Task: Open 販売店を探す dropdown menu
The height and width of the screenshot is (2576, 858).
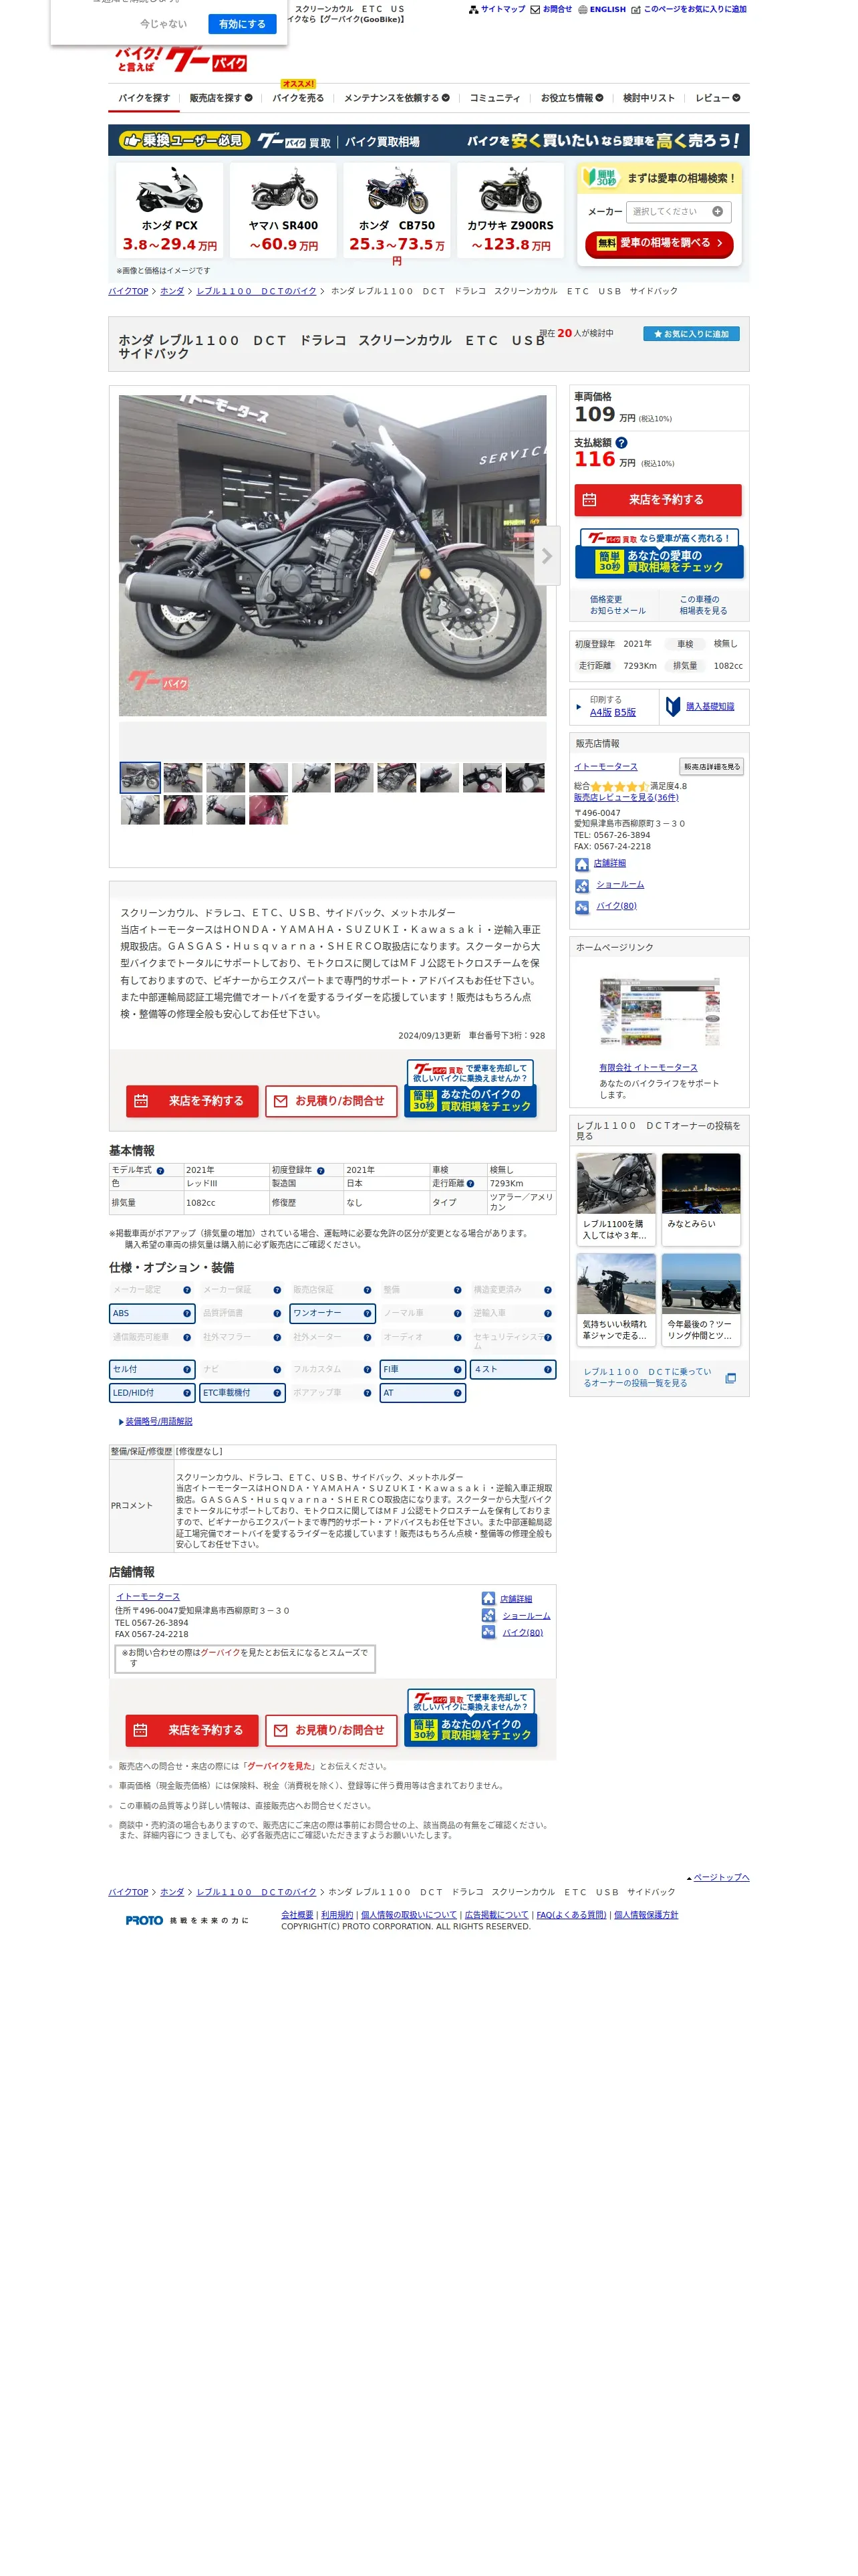Action: coord(221,98)
